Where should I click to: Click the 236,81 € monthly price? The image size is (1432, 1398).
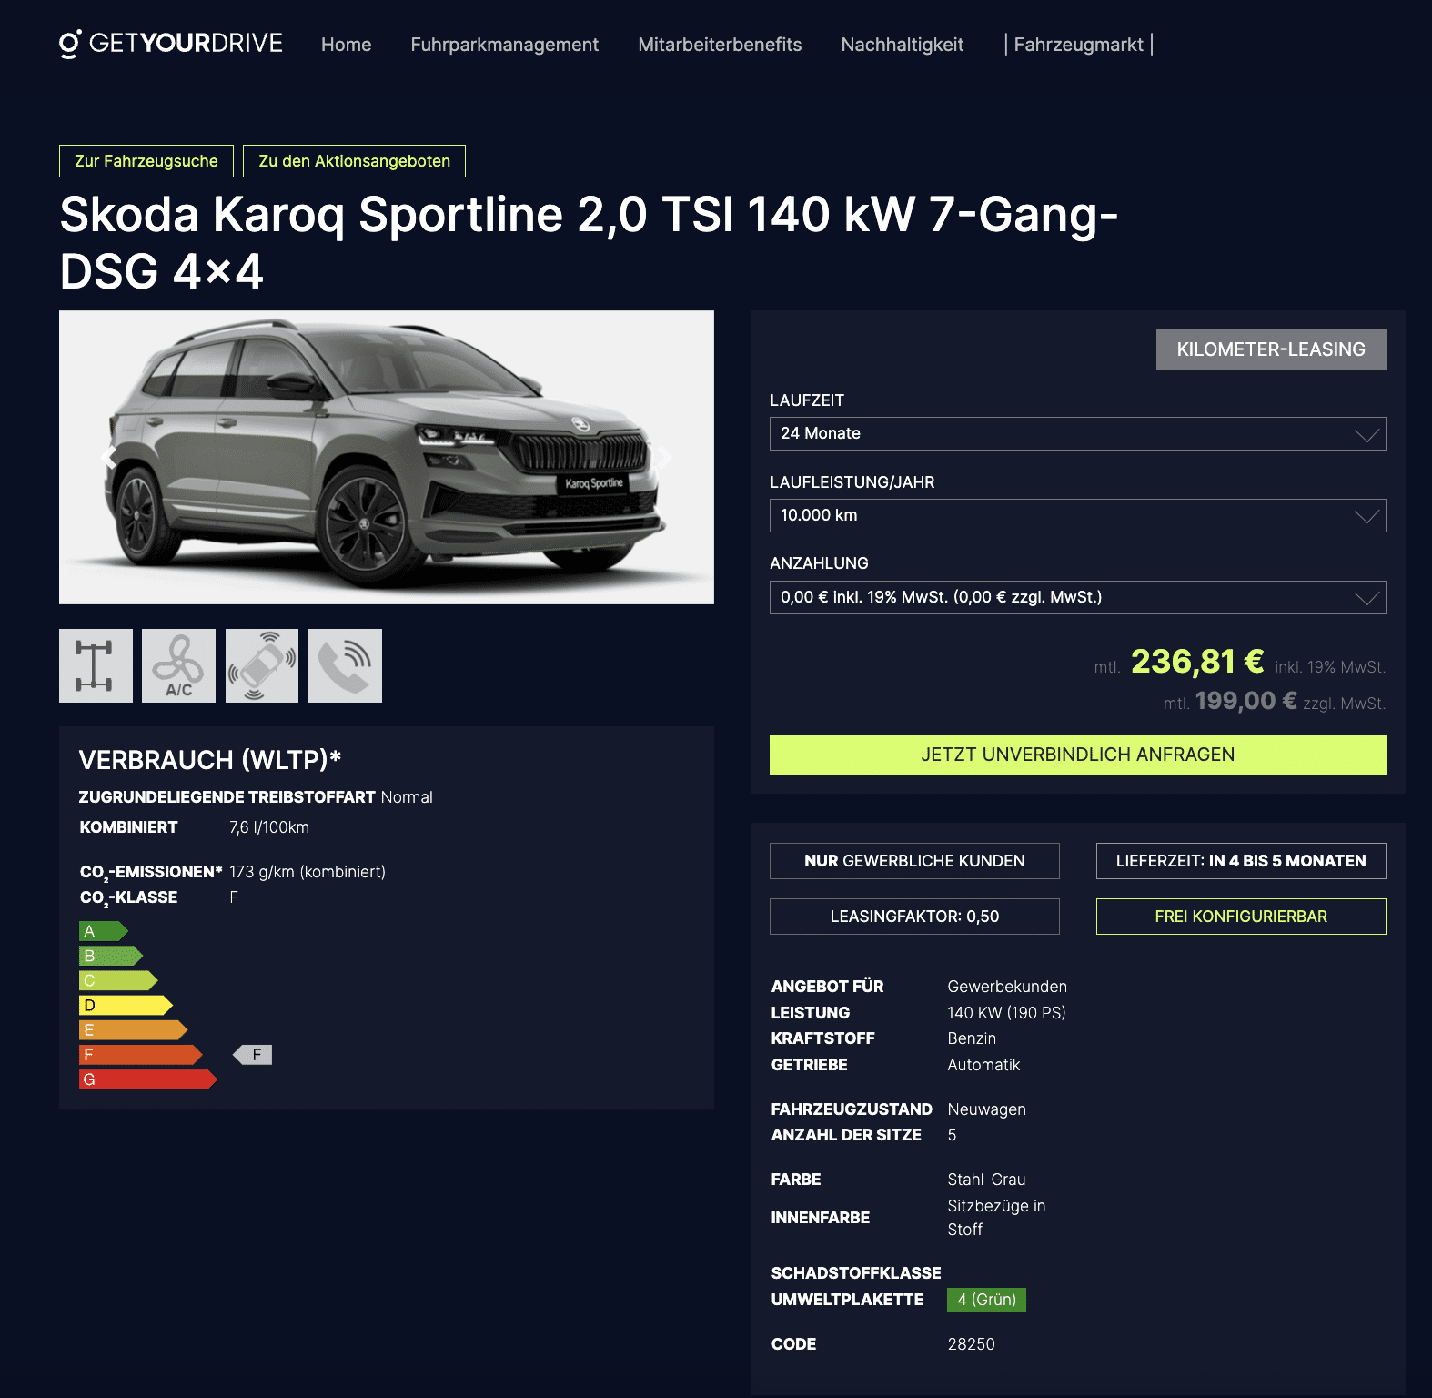[x=1197, y=662]
